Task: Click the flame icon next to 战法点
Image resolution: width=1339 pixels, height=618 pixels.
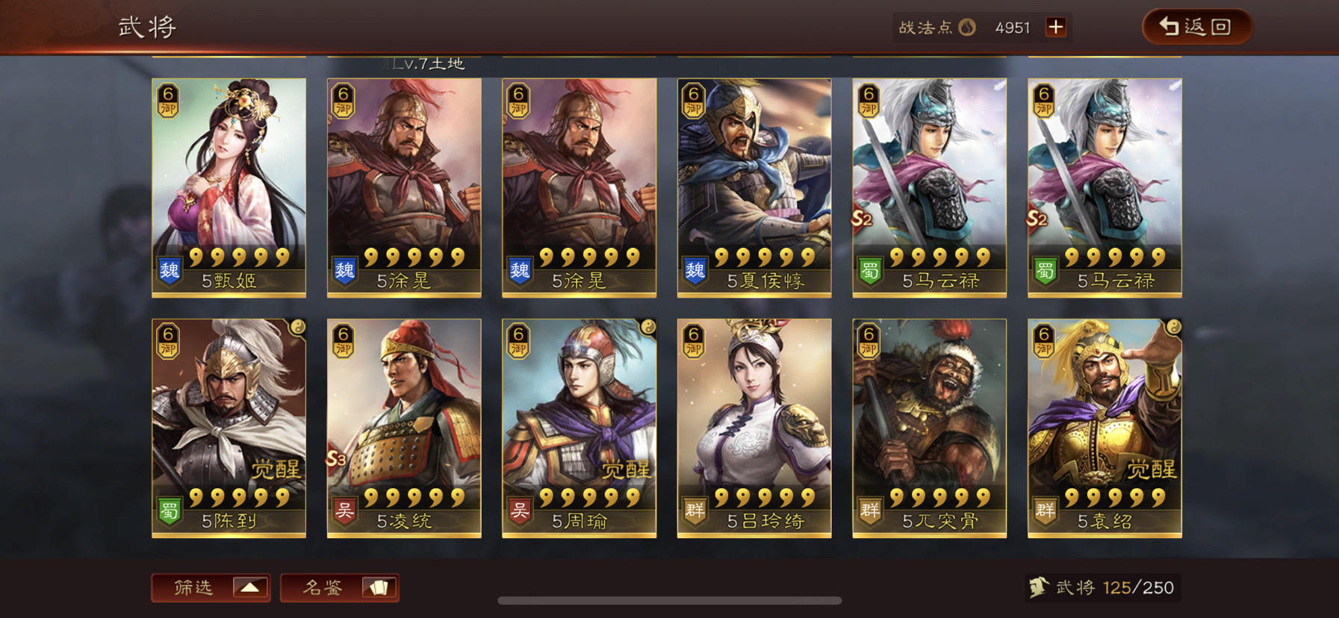Action: tap(967, 28)
